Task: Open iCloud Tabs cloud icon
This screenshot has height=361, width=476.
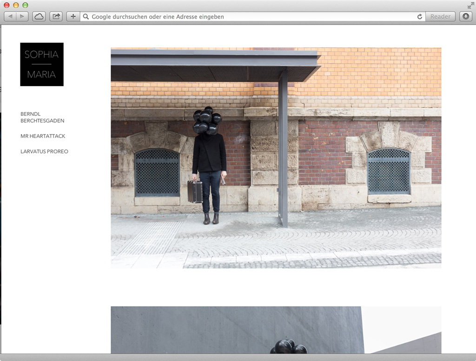Action: click(x=39, y=16)
